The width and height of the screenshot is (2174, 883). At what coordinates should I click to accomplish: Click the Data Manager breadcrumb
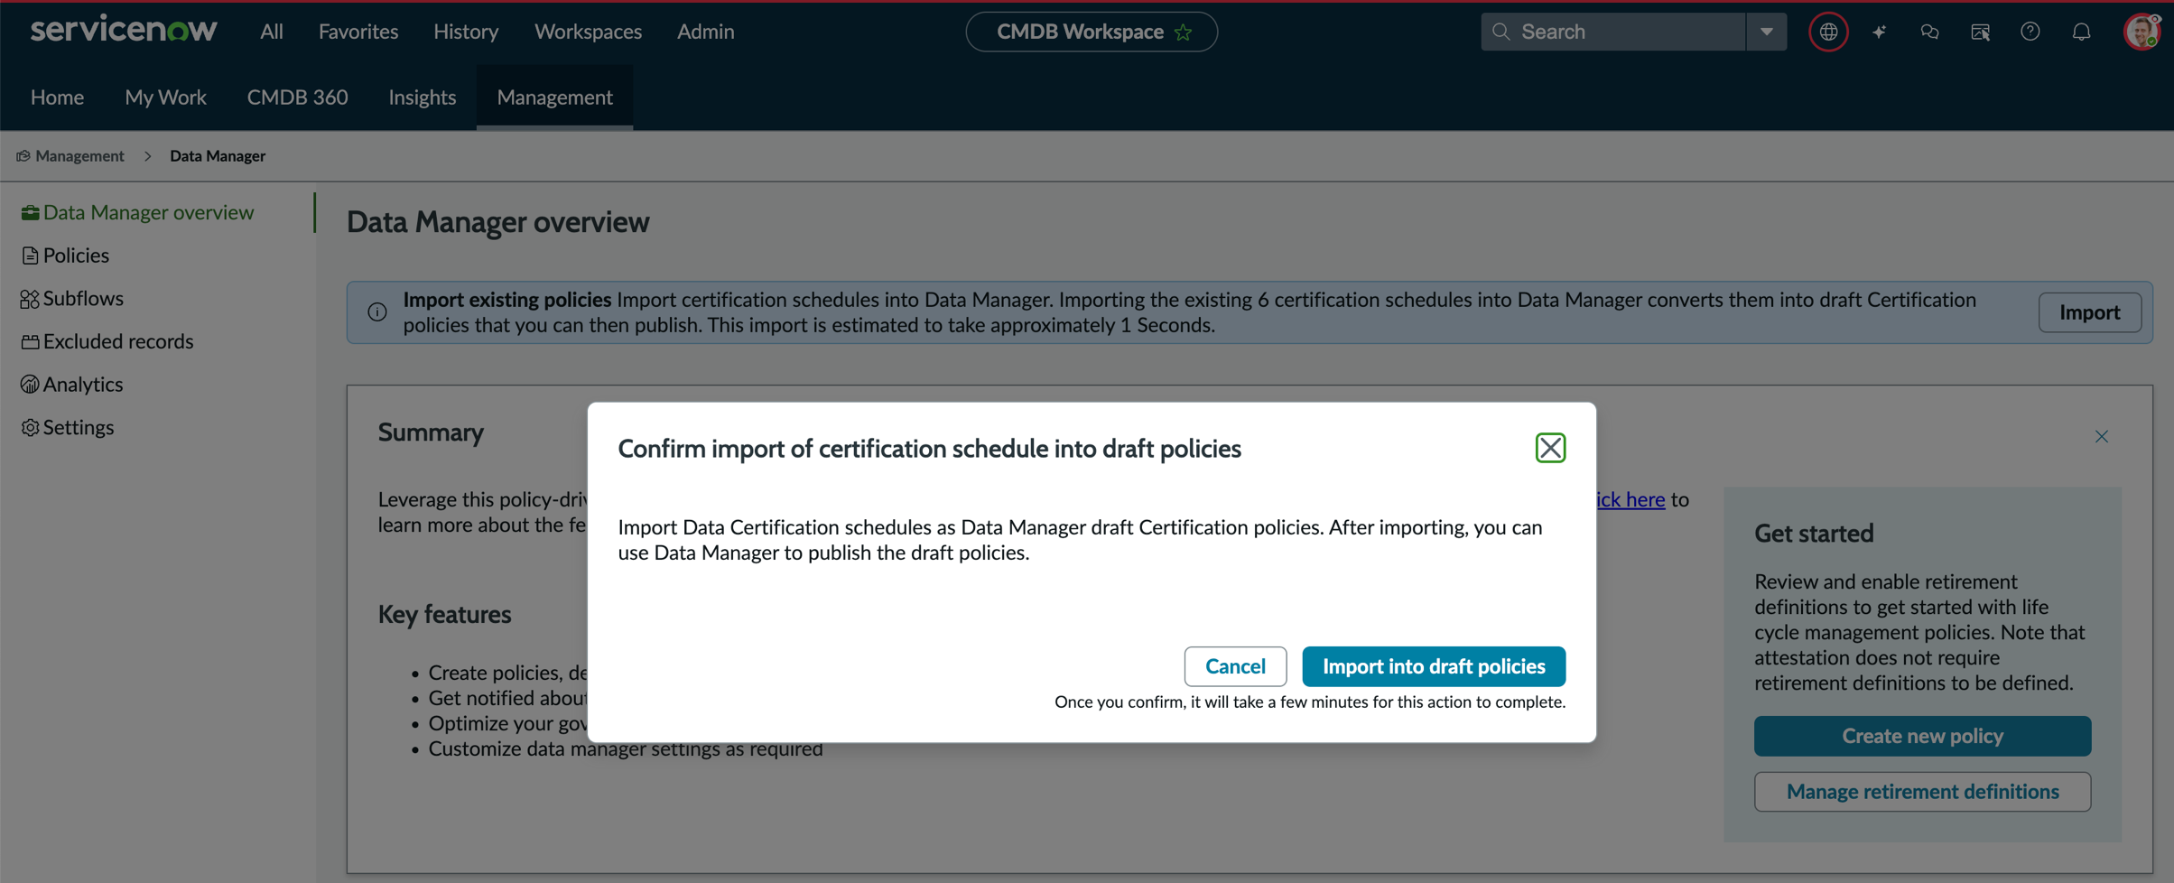point(218,156)
